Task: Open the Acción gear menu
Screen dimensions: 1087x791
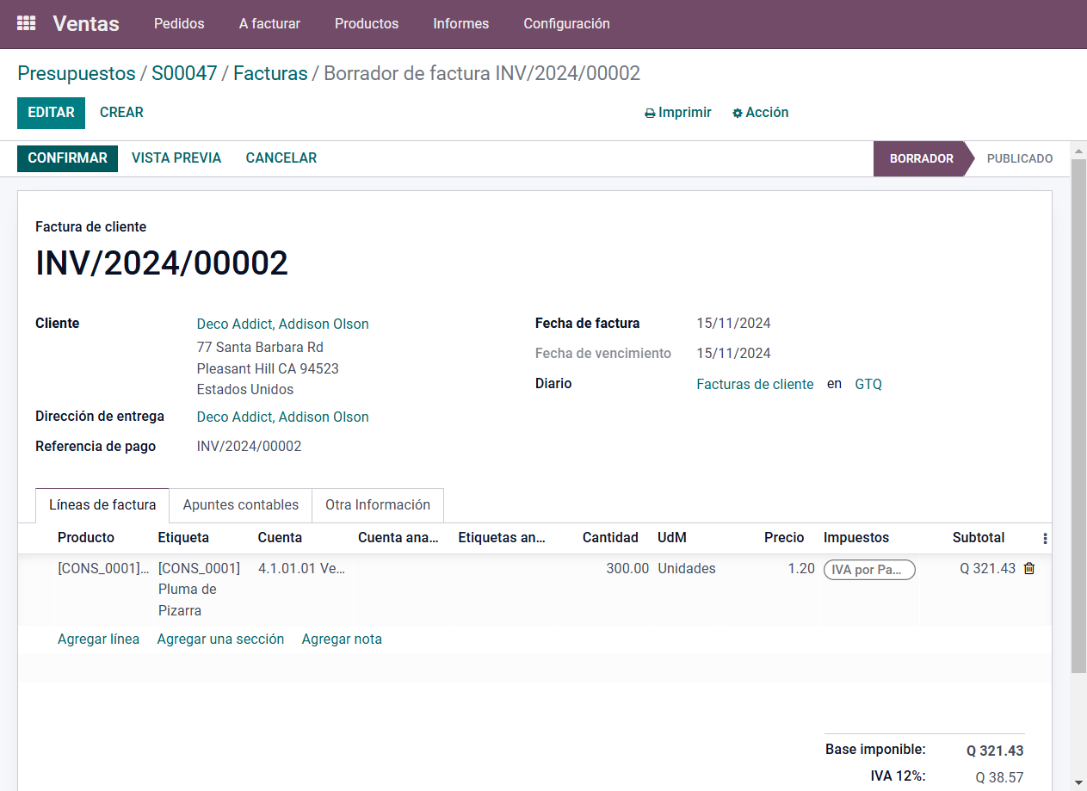Action: click(760, 113)
